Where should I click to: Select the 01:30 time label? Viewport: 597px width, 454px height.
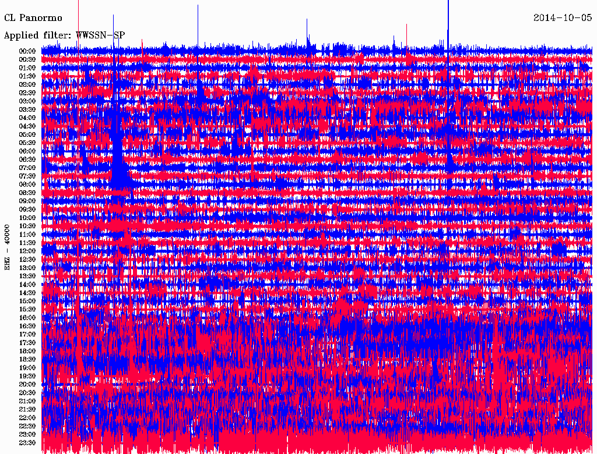click(27, 76)
